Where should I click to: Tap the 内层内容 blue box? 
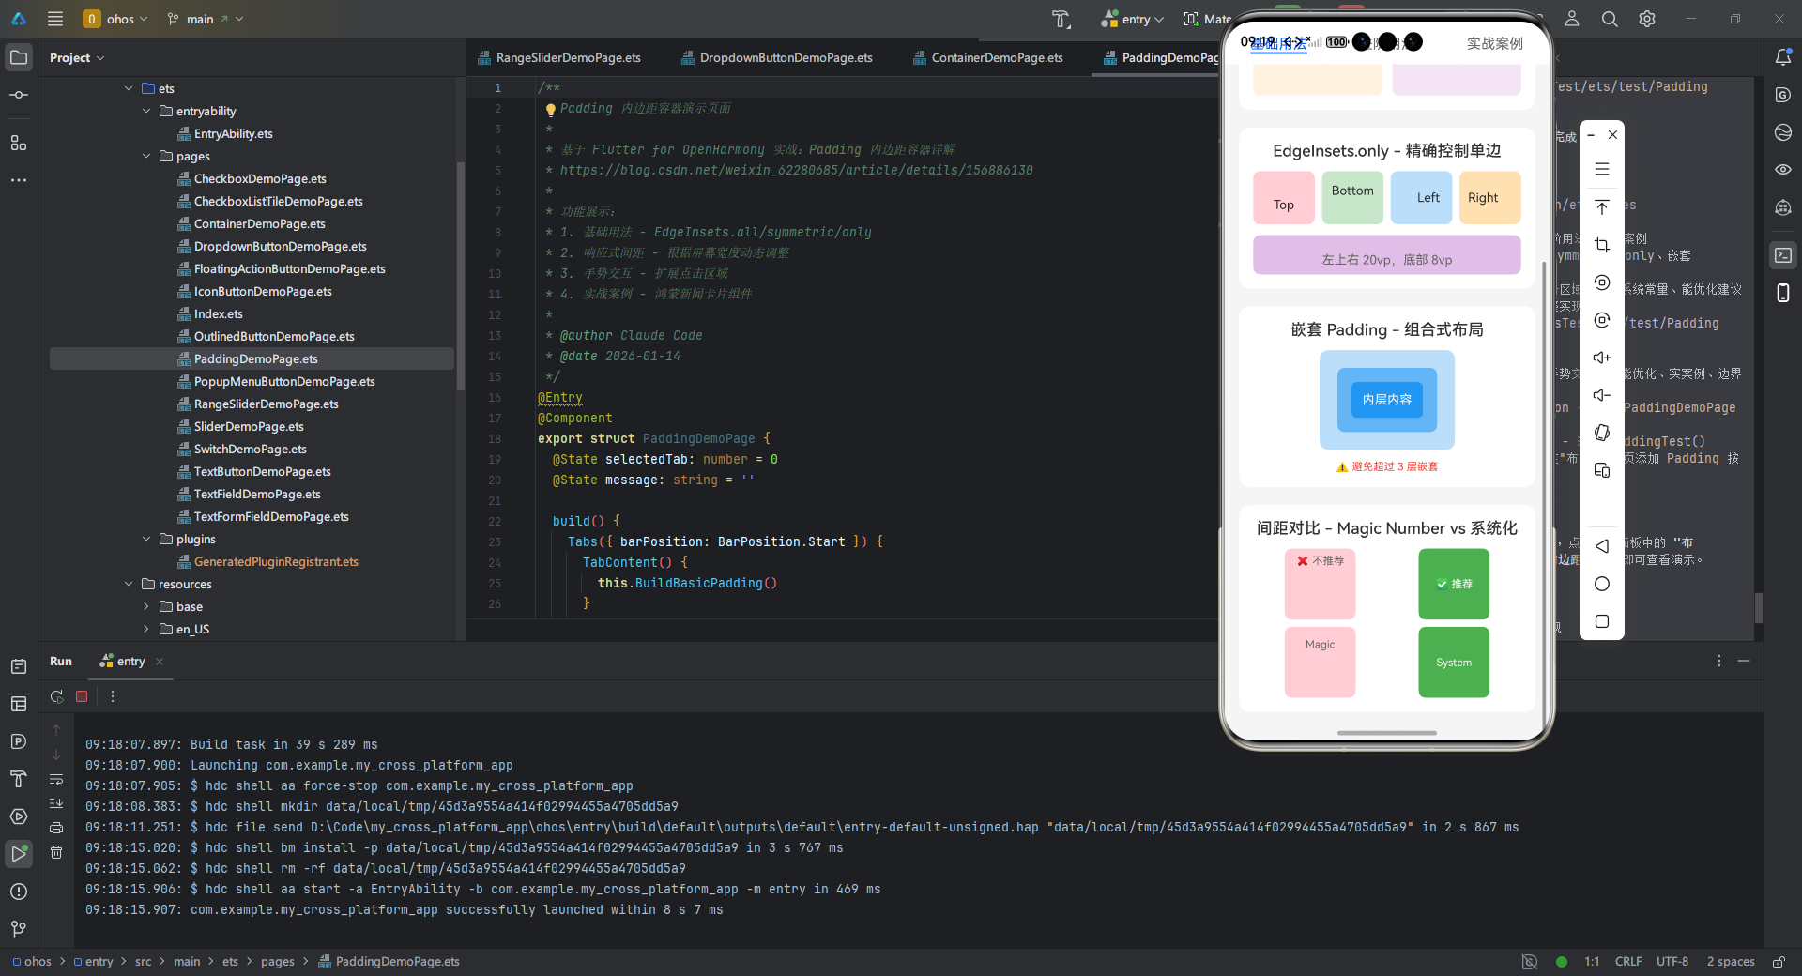pyautogui.click(x=1387, y=400)
